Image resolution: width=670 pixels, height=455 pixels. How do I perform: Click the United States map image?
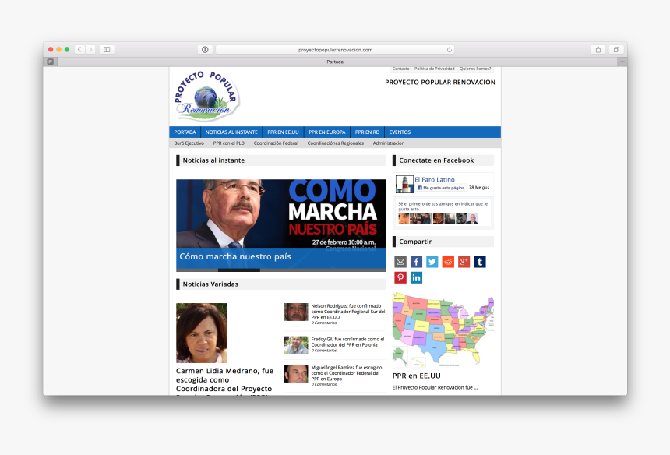443,330
